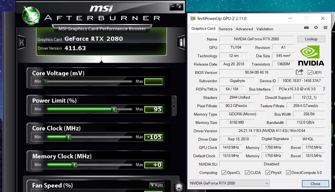This screenshot has height=192, width=335.
Task: Click the Shaders 2944 Unified field
Action: pos(240,97)
